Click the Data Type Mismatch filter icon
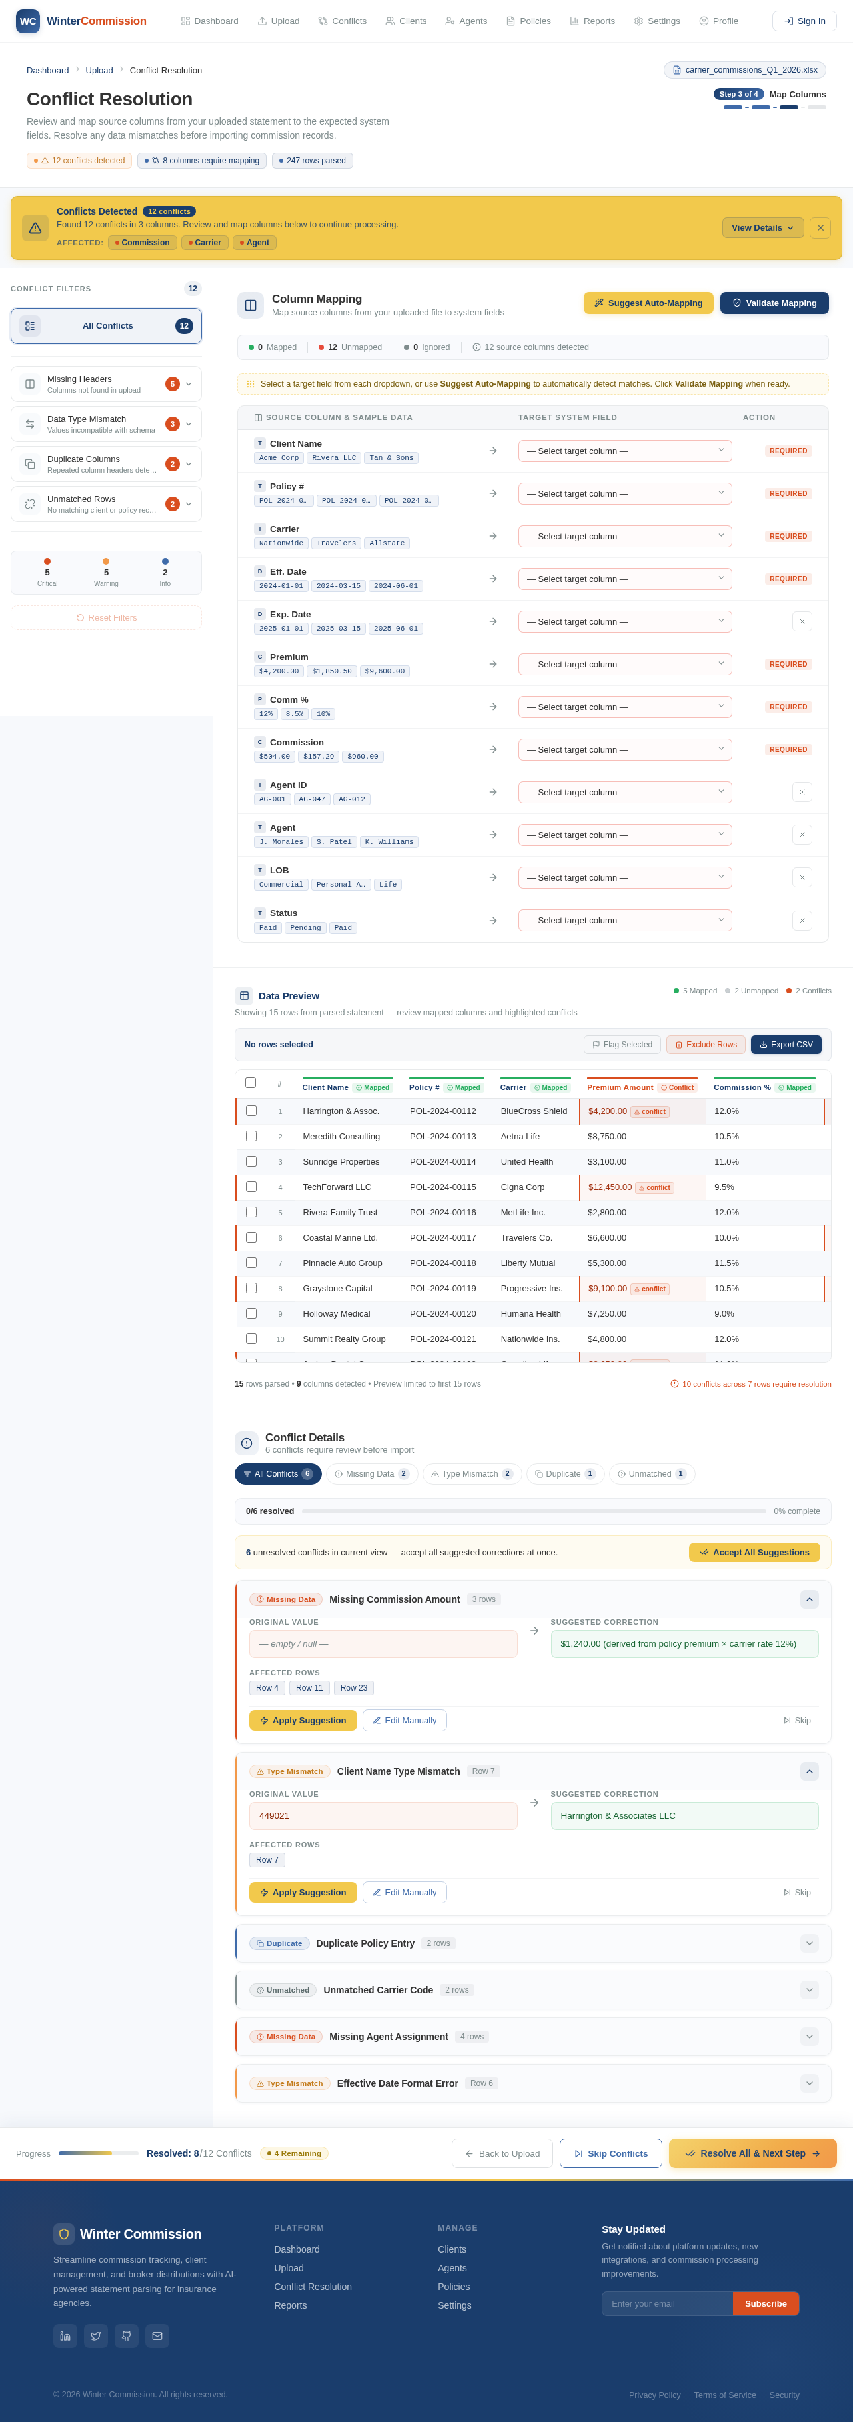Screen dimensions: 853x2422 (30, 424)
